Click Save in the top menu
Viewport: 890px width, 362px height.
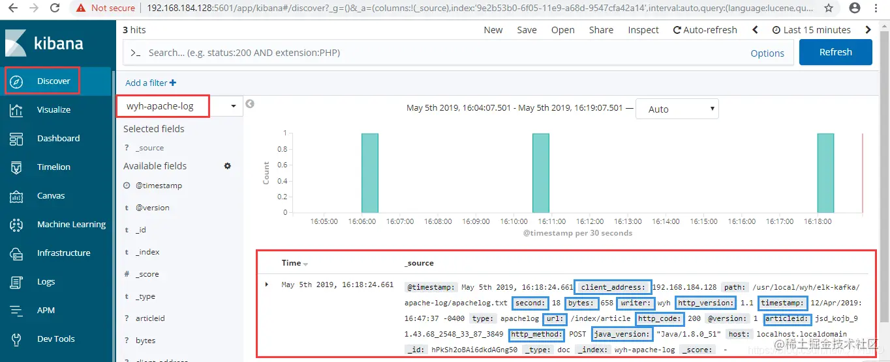[x=527, y=30]
